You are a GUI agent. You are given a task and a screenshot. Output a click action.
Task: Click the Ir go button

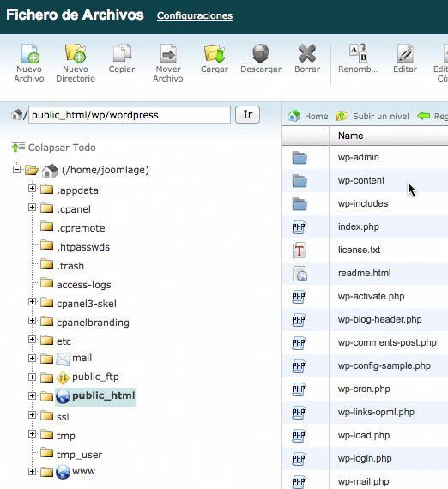[x=247, y=114]
